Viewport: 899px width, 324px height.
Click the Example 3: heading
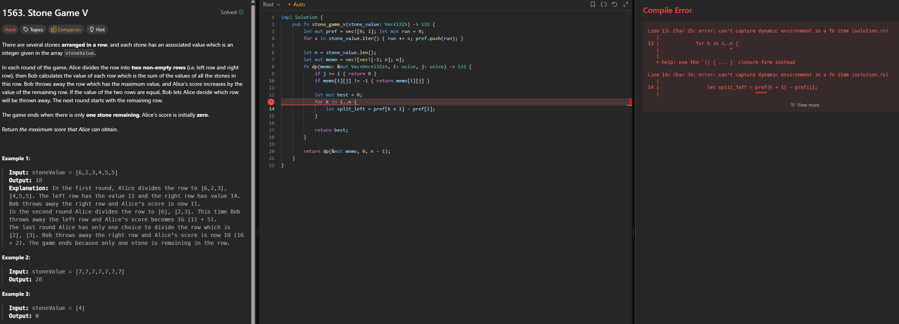(x=16, y=294)
